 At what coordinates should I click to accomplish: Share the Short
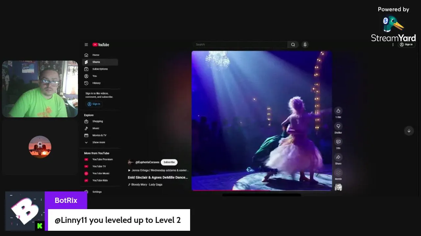pos(338,157)
